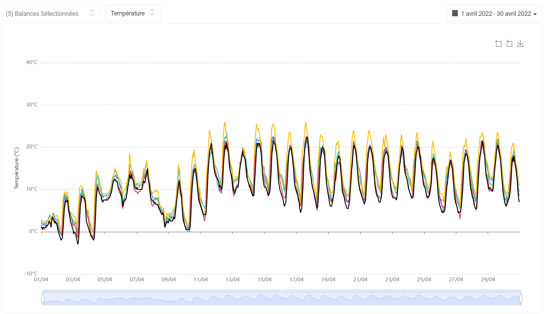
Task: Click the 29/04 x-axis date label
Action: tap(488, 280)
